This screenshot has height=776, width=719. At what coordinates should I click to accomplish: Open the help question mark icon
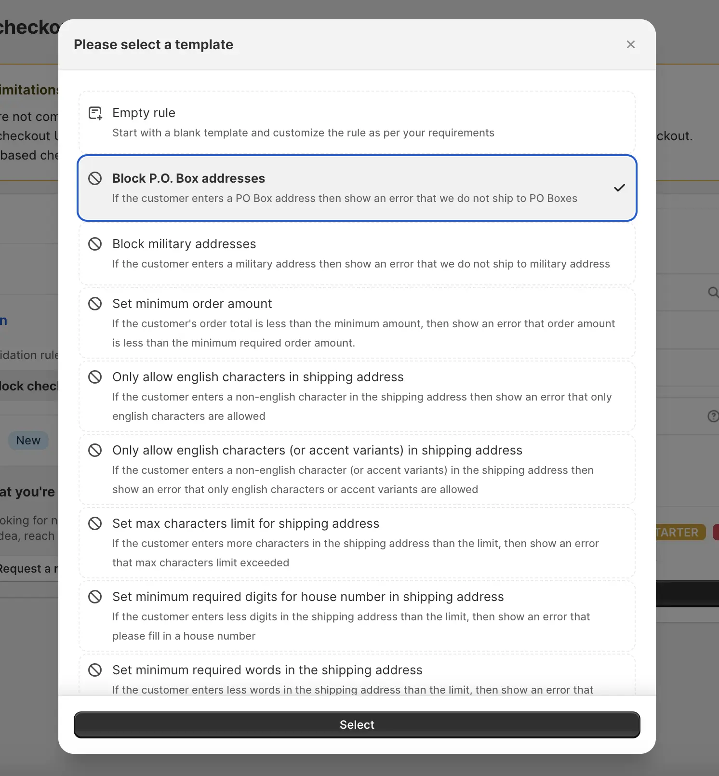pyautogui.click(x=713, y=416)
